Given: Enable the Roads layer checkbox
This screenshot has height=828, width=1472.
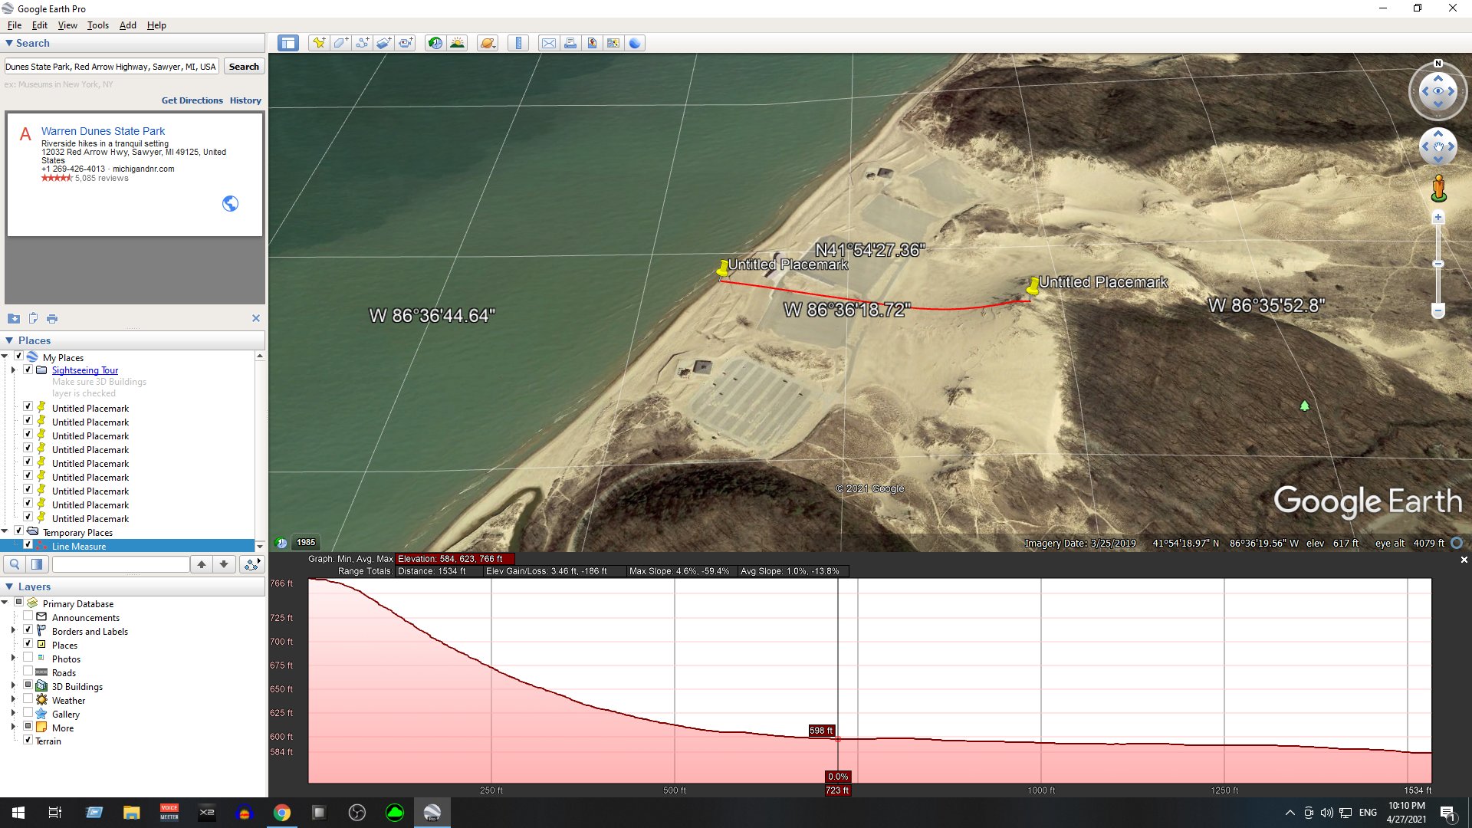Looking at the screenshot, I should [28, 672].
